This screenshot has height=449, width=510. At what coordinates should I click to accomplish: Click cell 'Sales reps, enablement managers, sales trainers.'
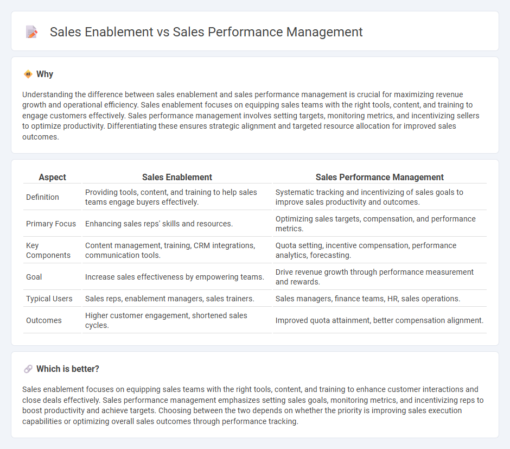pyautogui.click(x=177, y=299)
